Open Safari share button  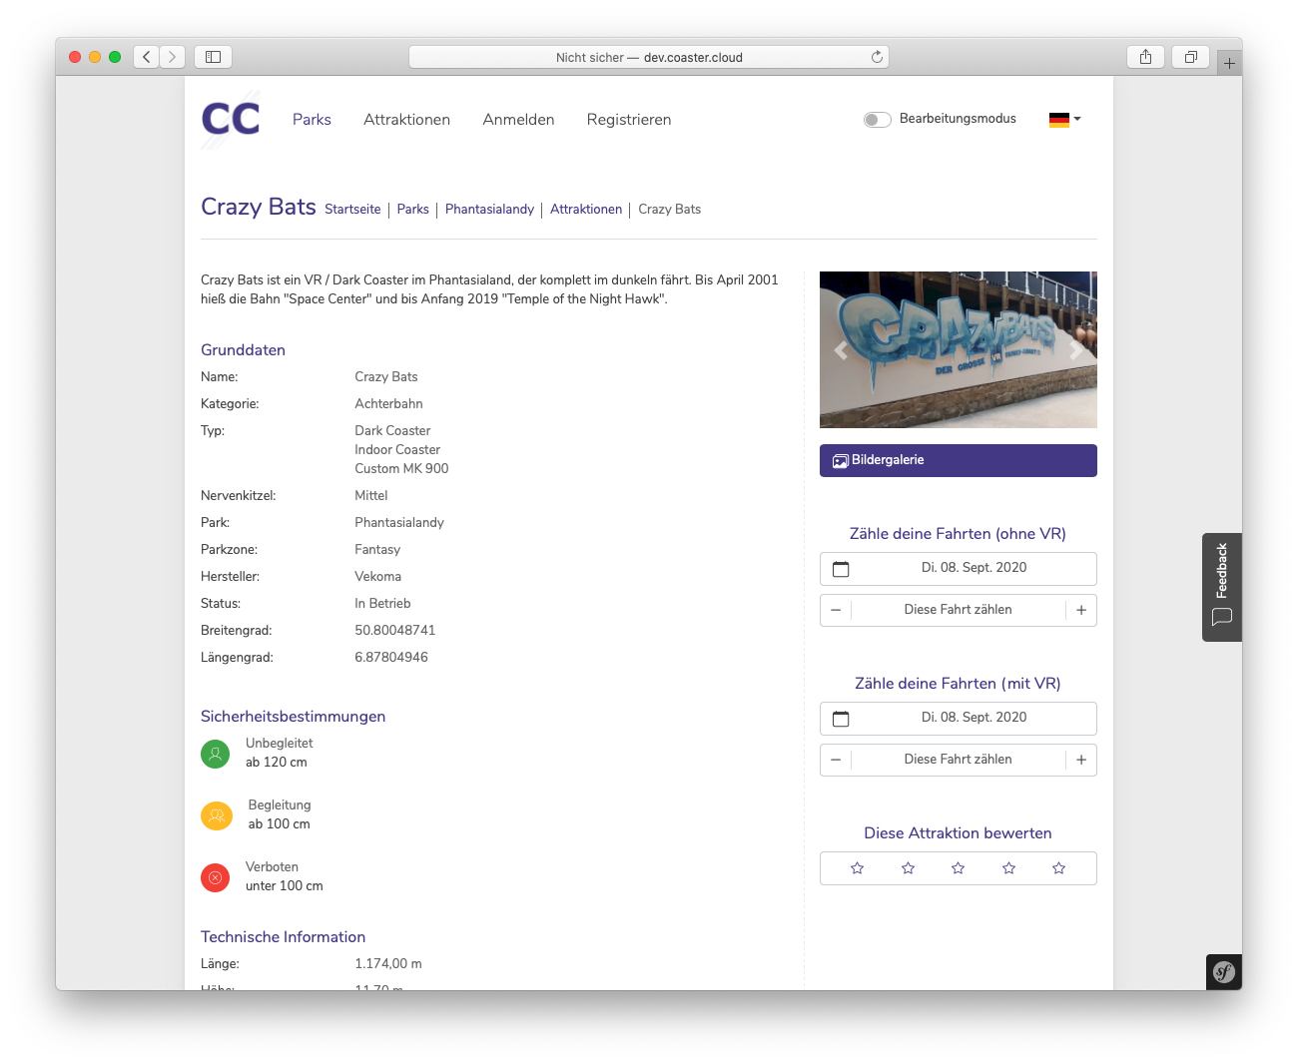click(x=1145, y=57)
